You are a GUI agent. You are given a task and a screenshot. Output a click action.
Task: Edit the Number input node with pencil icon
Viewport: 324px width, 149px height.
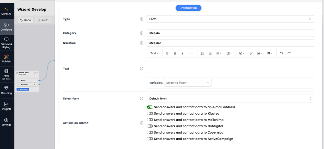click(35, 73)
